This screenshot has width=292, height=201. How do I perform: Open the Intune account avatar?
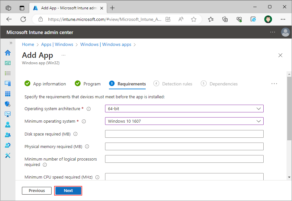click(x=285, y=32)
